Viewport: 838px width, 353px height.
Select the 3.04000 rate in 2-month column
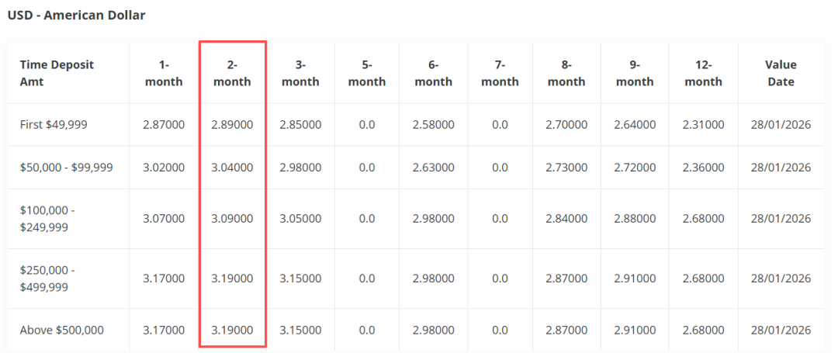232,167
